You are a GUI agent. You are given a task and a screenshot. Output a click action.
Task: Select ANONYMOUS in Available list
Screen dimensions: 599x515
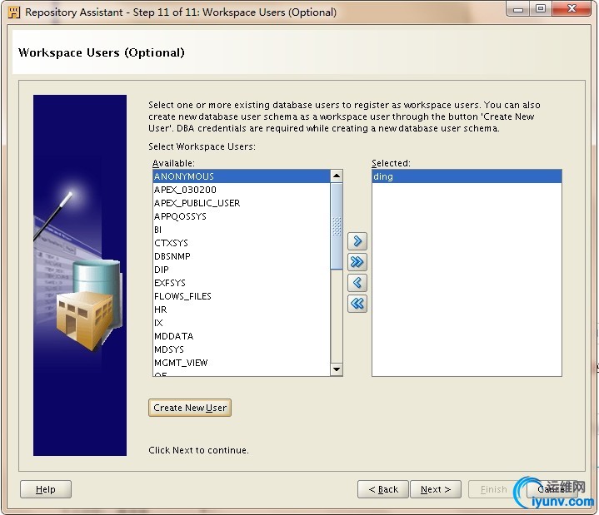(x=242, y=176)
